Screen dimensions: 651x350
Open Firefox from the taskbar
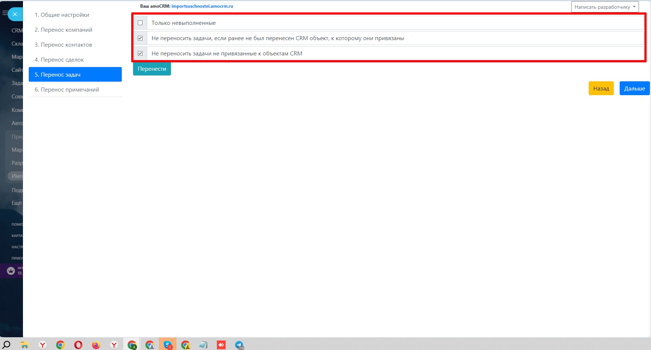96,345
